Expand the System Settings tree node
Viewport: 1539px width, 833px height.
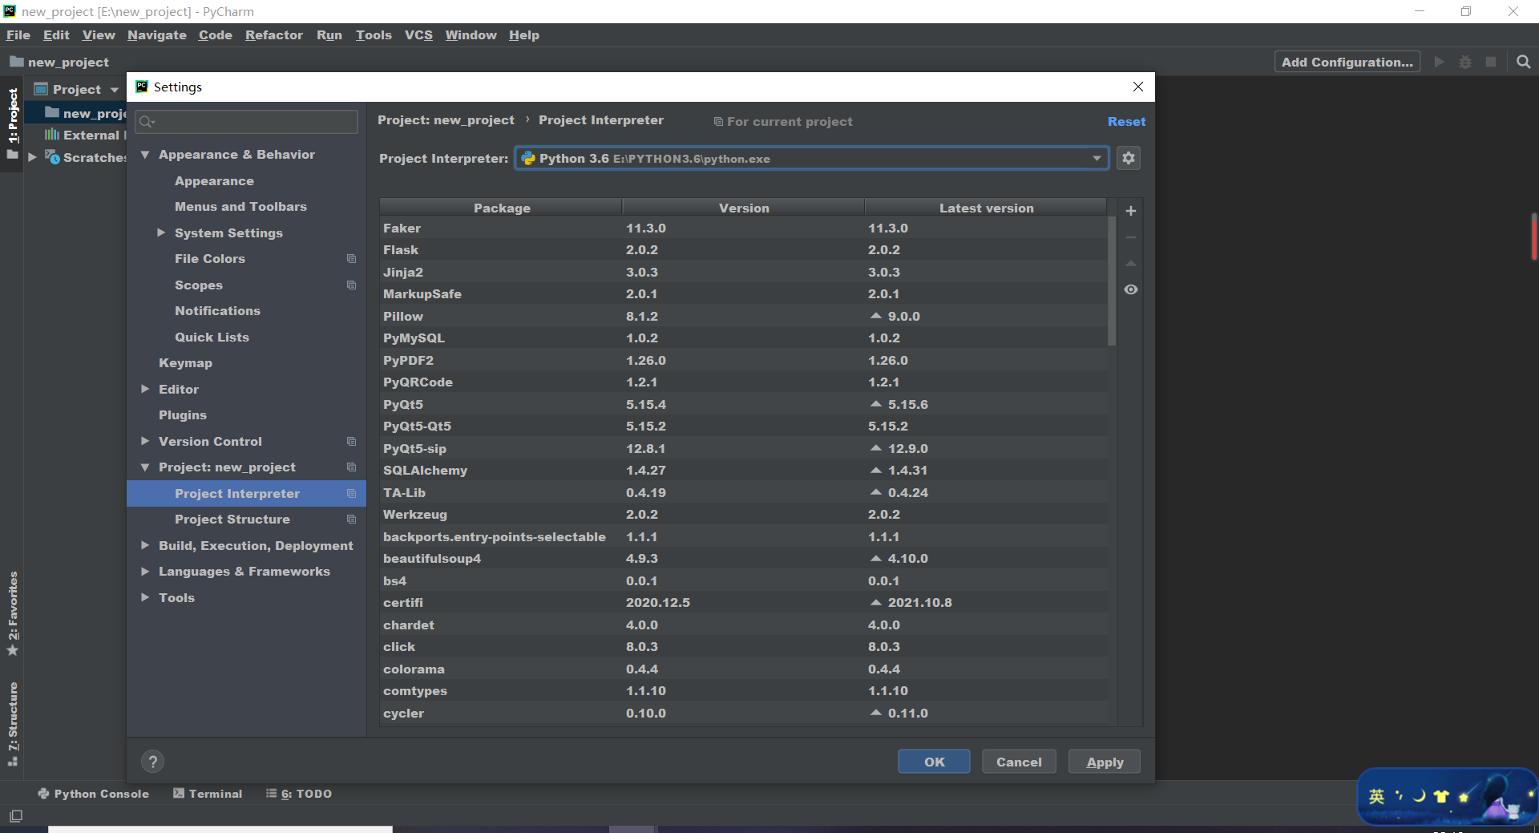click(x=160, y=233)
